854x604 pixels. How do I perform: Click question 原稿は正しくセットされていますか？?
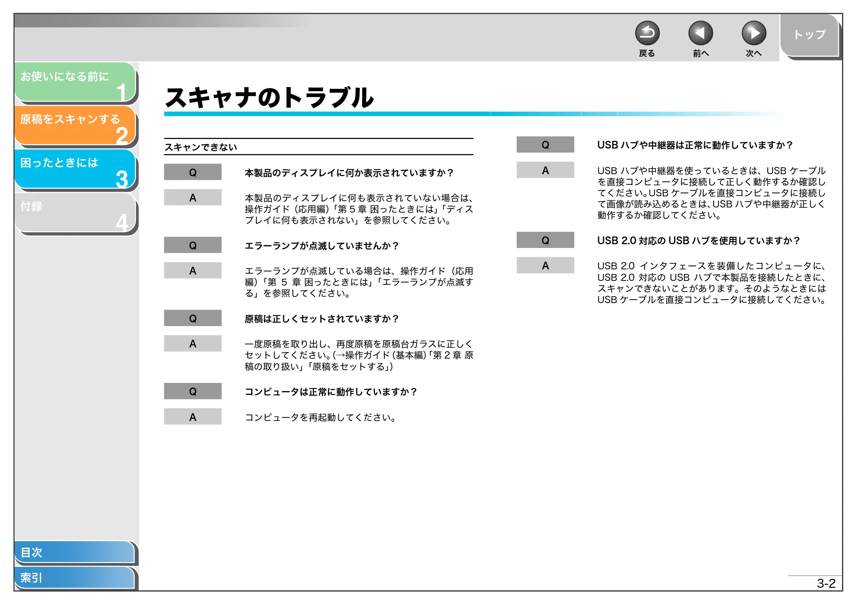pyautogui.click(x=322, y=318)
